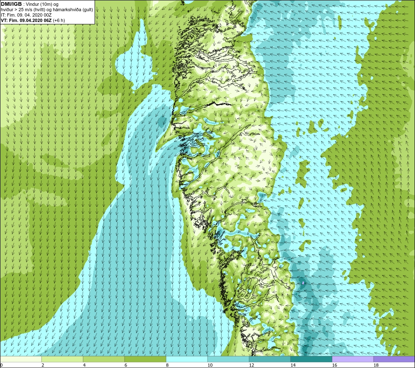Select the 12–14 m/s teal swatch
Image resolution: width=415 pixels, height=368 pixels.
(x=270, y=359)
